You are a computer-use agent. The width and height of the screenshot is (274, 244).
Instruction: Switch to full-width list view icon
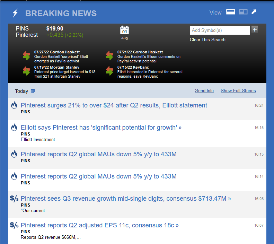[230, 12]
